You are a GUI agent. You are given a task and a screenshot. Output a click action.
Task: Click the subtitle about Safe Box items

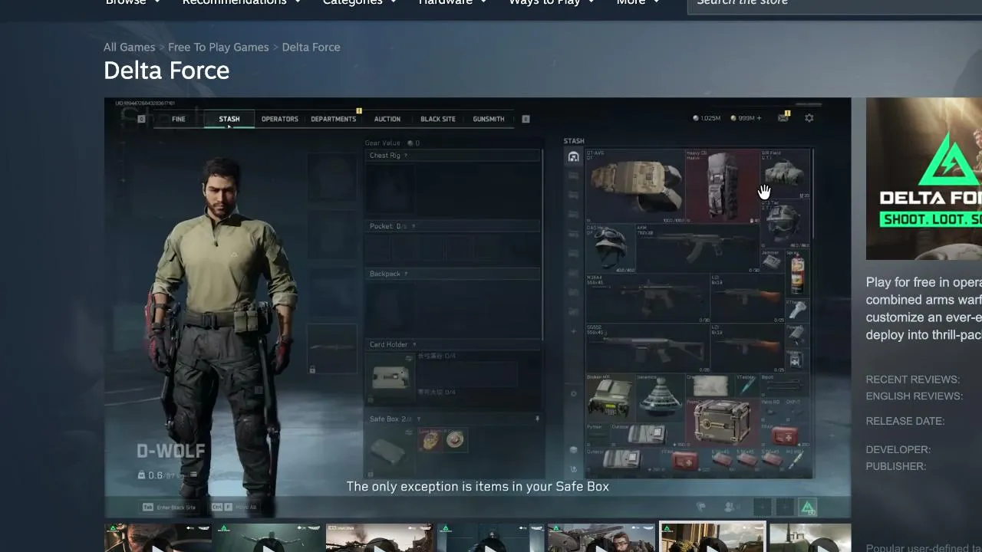click(477, 486)
